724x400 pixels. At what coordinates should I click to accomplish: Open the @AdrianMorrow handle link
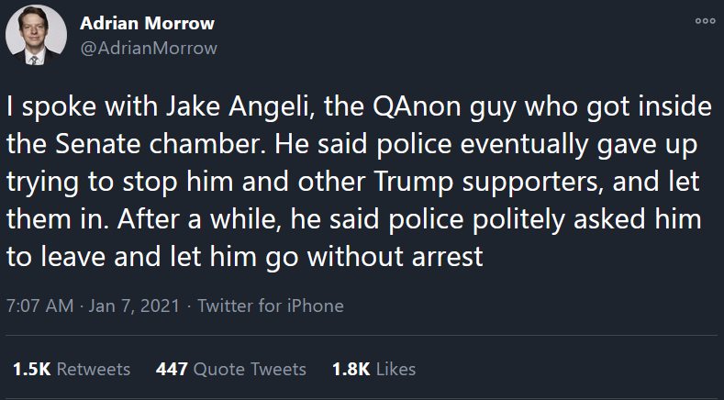click(x=149, y=48)
